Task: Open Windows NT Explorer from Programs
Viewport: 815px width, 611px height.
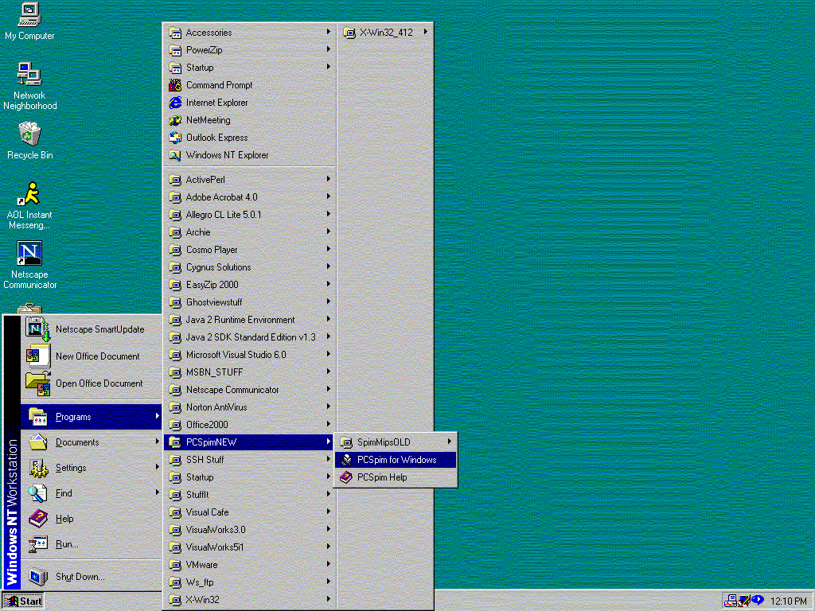Action: click(227, 155)
